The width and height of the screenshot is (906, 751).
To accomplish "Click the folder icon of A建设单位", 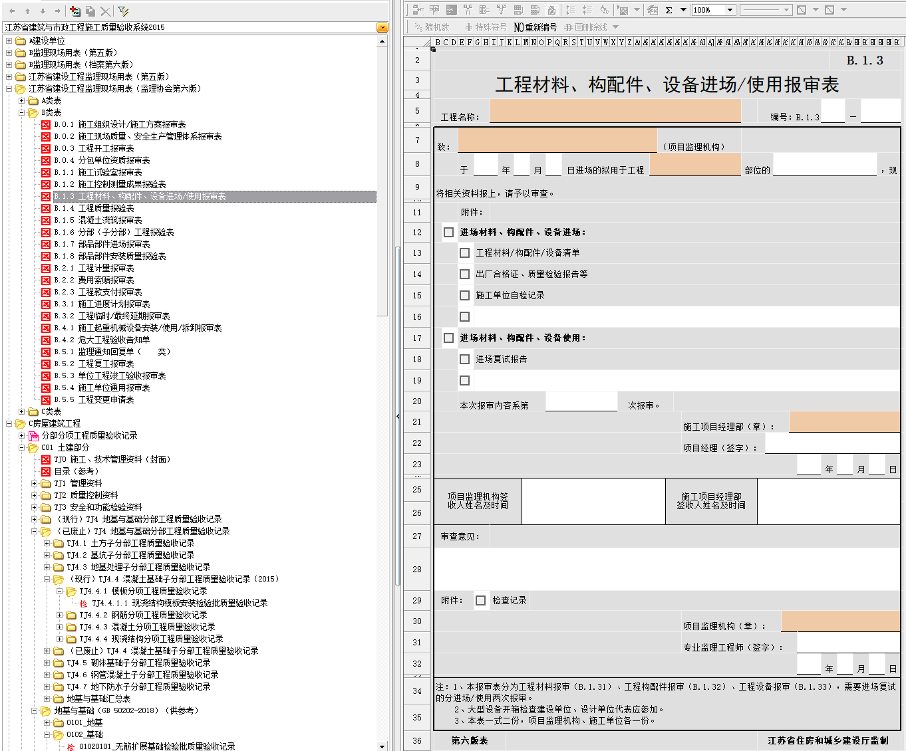I will coord(21,41).
